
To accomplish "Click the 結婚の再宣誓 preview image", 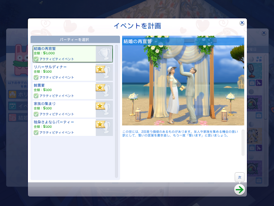I will 183,81.
